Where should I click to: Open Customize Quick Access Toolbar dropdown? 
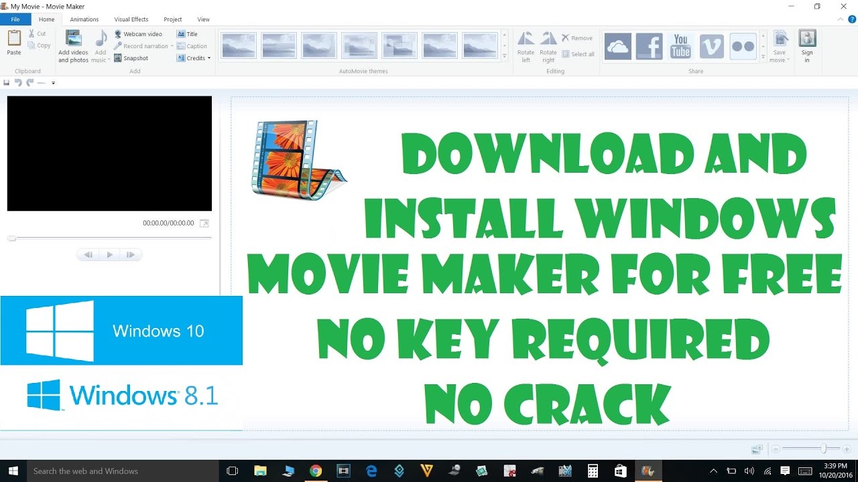53,83
